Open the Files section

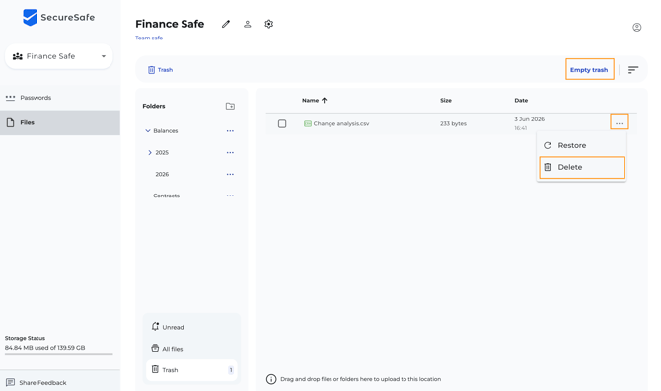click(x=60, y=122)
